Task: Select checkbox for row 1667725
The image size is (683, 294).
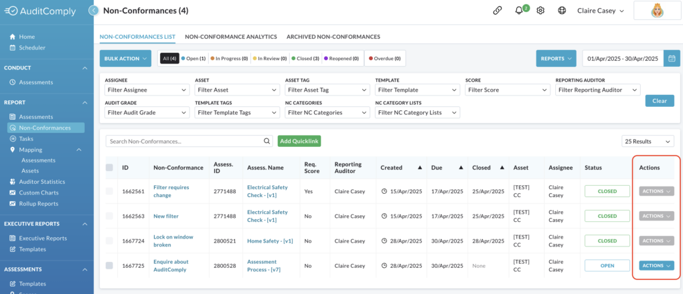Action: click(109, 265)
